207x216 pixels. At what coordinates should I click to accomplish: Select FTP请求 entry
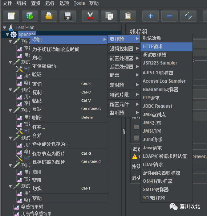pos(166,98)
